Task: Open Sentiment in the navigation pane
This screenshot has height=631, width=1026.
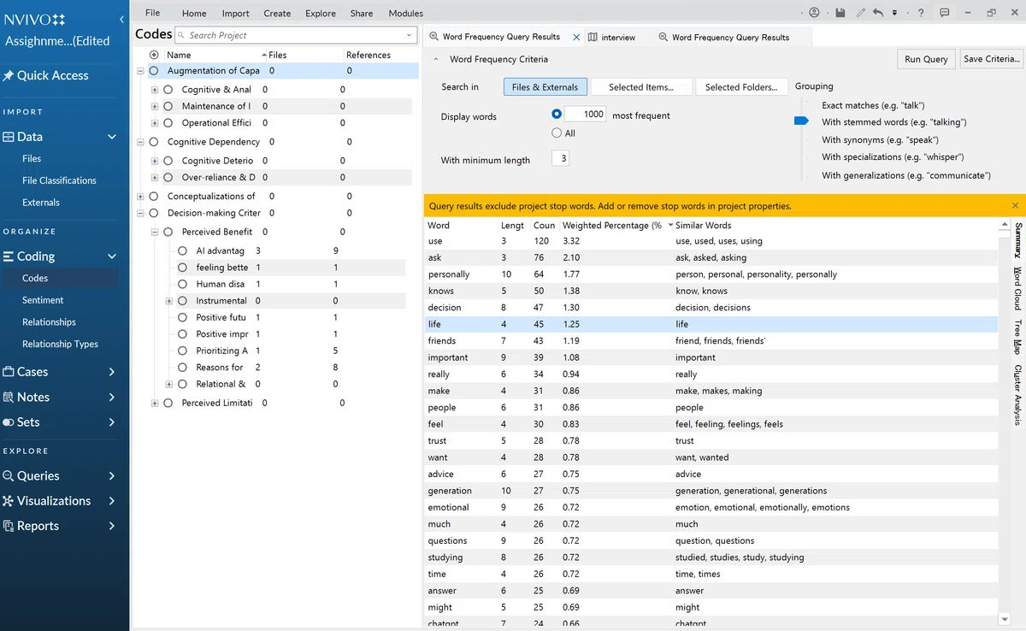Action: pos(43,300)
